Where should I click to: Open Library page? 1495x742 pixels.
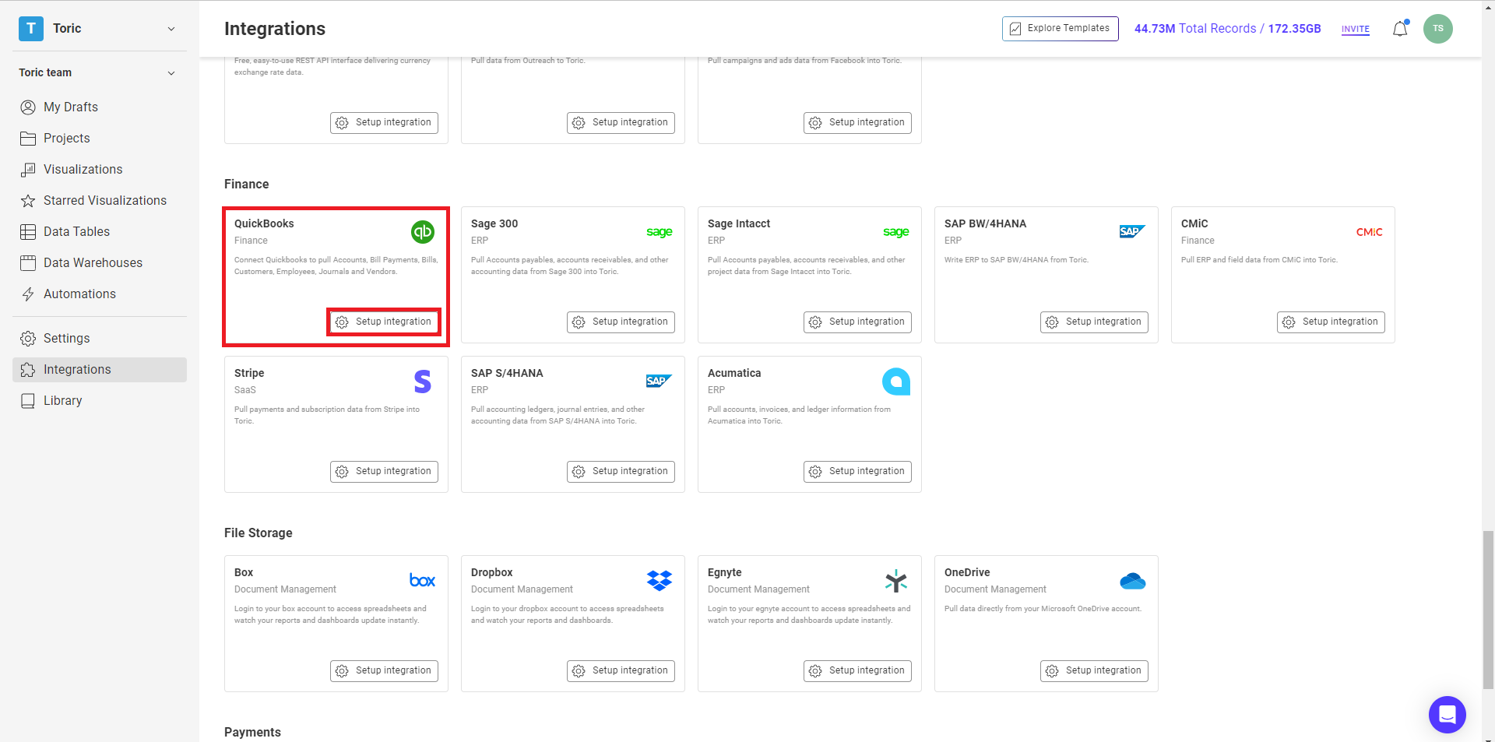click(100, 401)
